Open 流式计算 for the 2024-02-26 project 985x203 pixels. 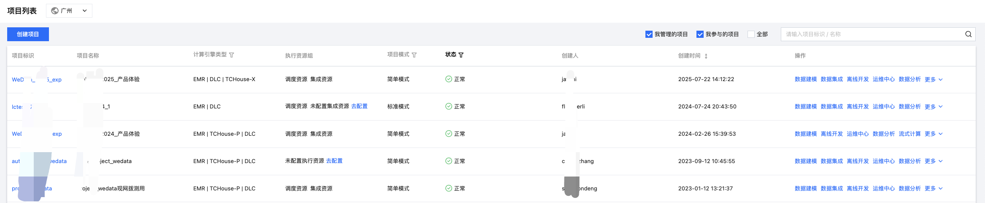pyautogui.click(x=909, y=134)
